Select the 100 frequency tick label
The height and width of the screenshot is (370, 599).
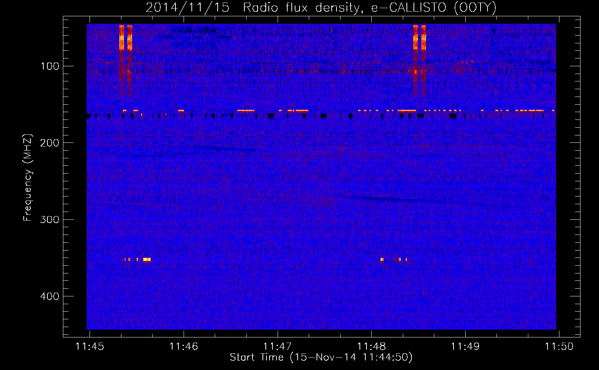coord(50,66)
